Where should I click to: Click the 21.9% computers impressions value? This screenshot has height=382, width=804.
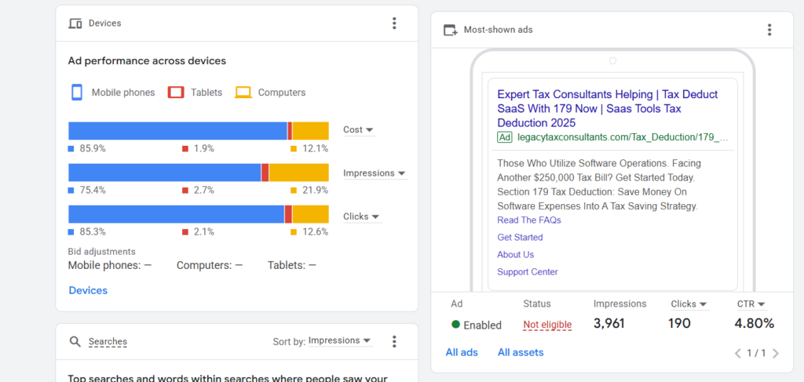[315, 191]
